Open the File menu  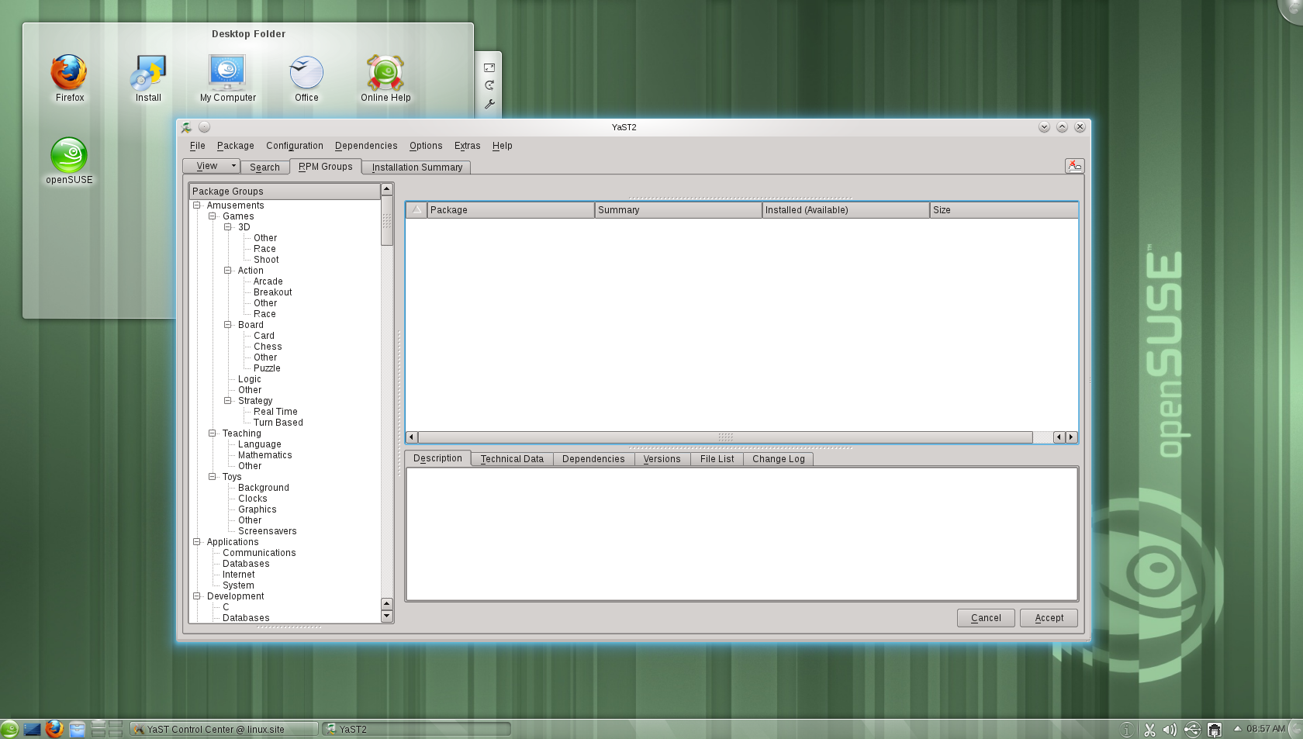[x=198, y=146]
